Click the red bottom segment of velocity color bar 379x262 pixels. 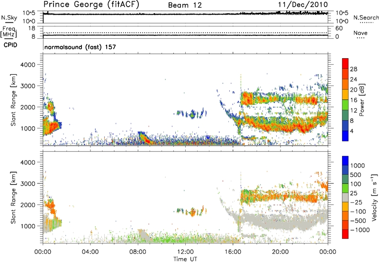[345, 234]
